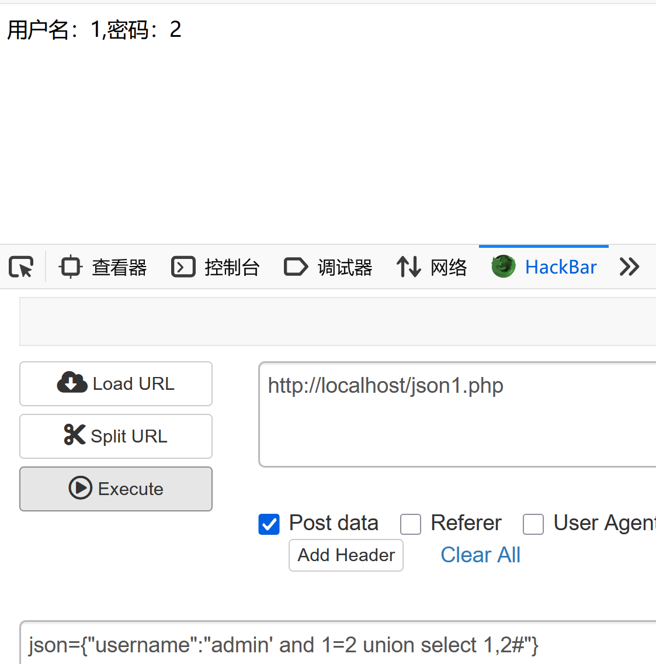
Task: Click the empty gray bar above Load URL
Action: click(x=338, y=321)
